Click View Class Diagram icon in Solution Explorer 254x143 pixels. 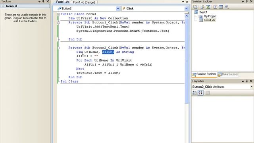(227, 7)
